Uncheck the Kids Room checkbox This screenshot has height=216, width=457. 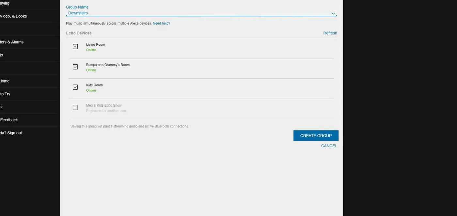(75, 87)
